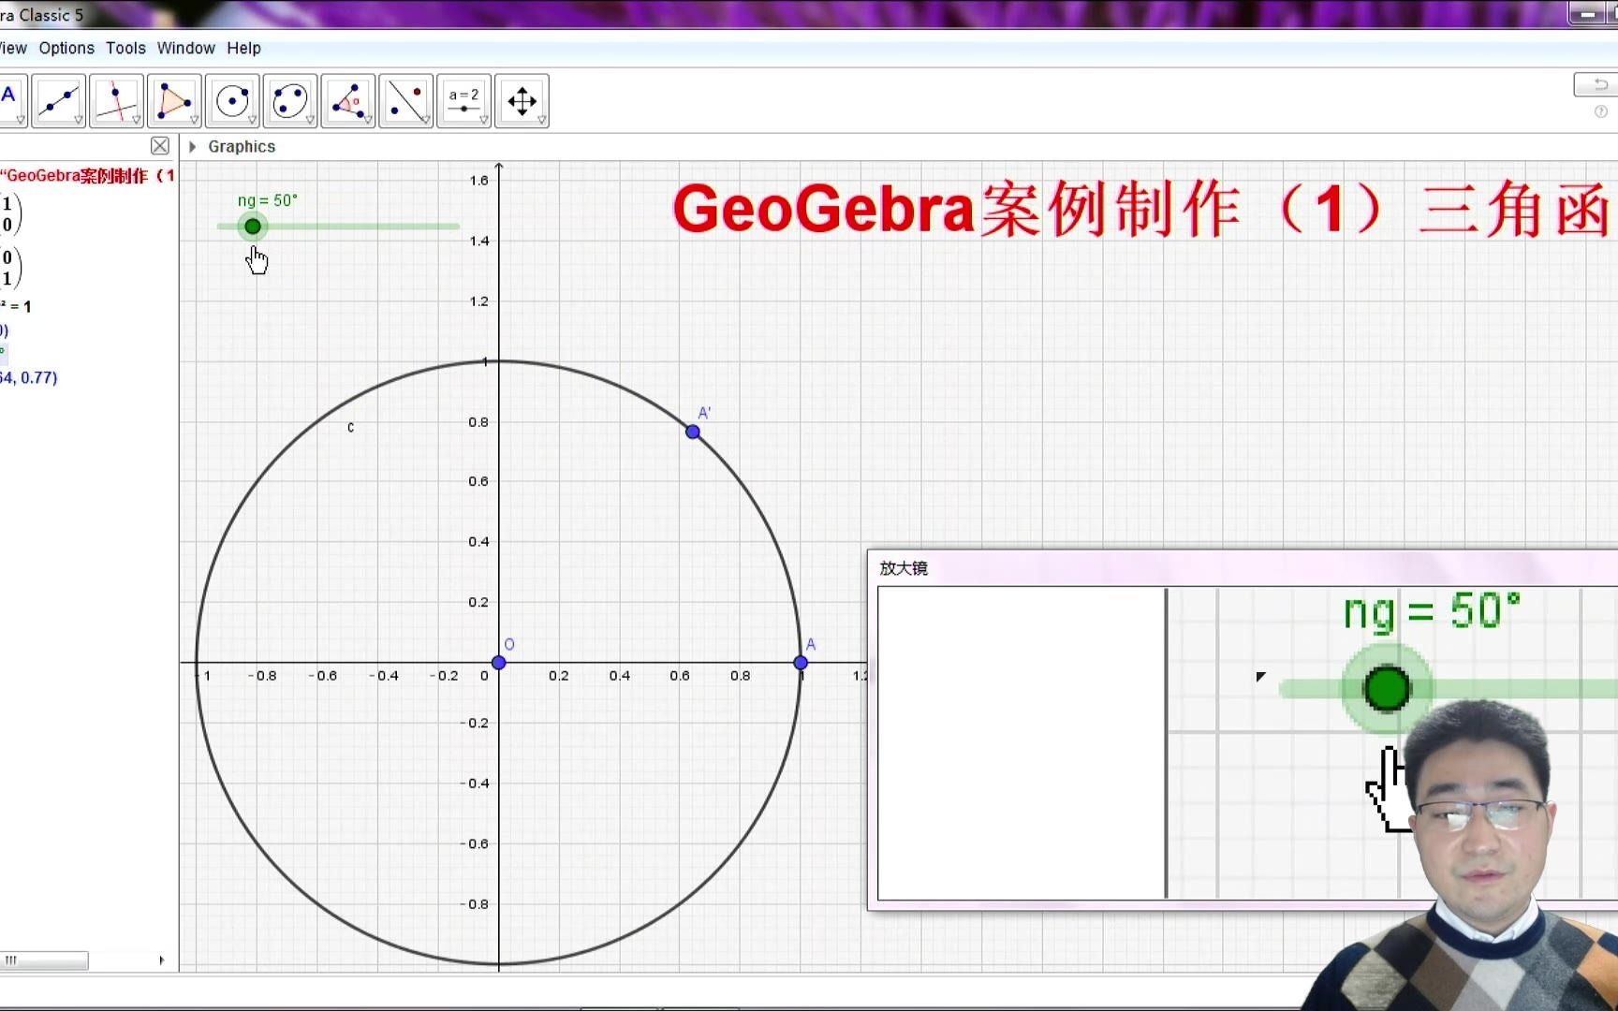The width and height of the screenshot is (1618, 1011).
Task: Open the Point tool's dropdown arrow
Action: click(21, 120)
